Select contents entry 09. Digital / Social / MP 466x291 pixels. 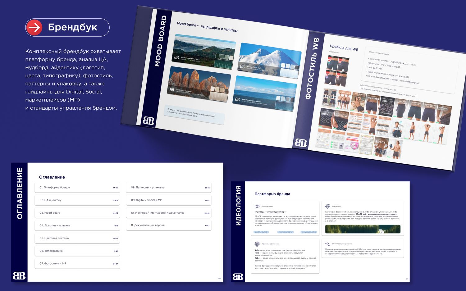(169, 200)
